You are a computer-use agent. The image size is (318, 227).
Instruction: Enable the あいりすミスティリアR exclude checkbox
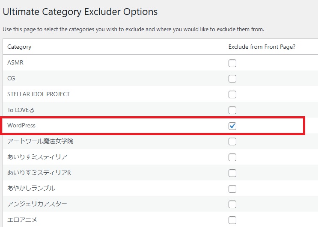click(232, 173)
